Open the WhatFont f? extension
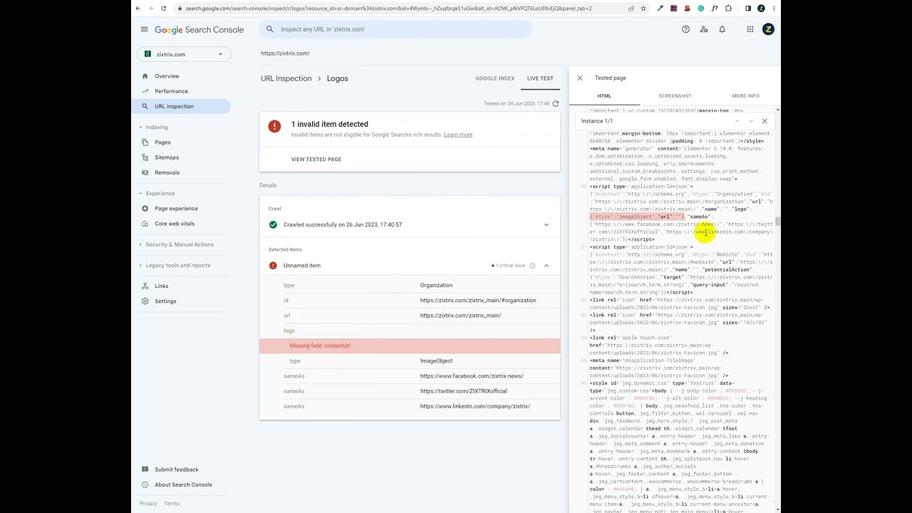Image resolution: width=912 pixels, height=513 pixels. 715,9
